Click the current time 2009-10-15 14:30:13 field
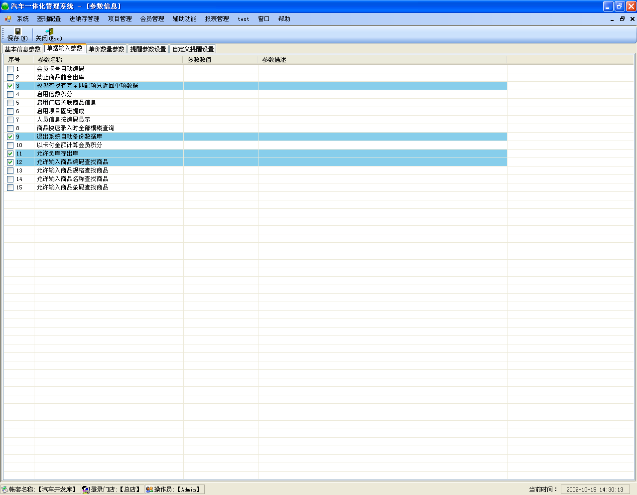The image size is (637, 495). tap(595, 490)
